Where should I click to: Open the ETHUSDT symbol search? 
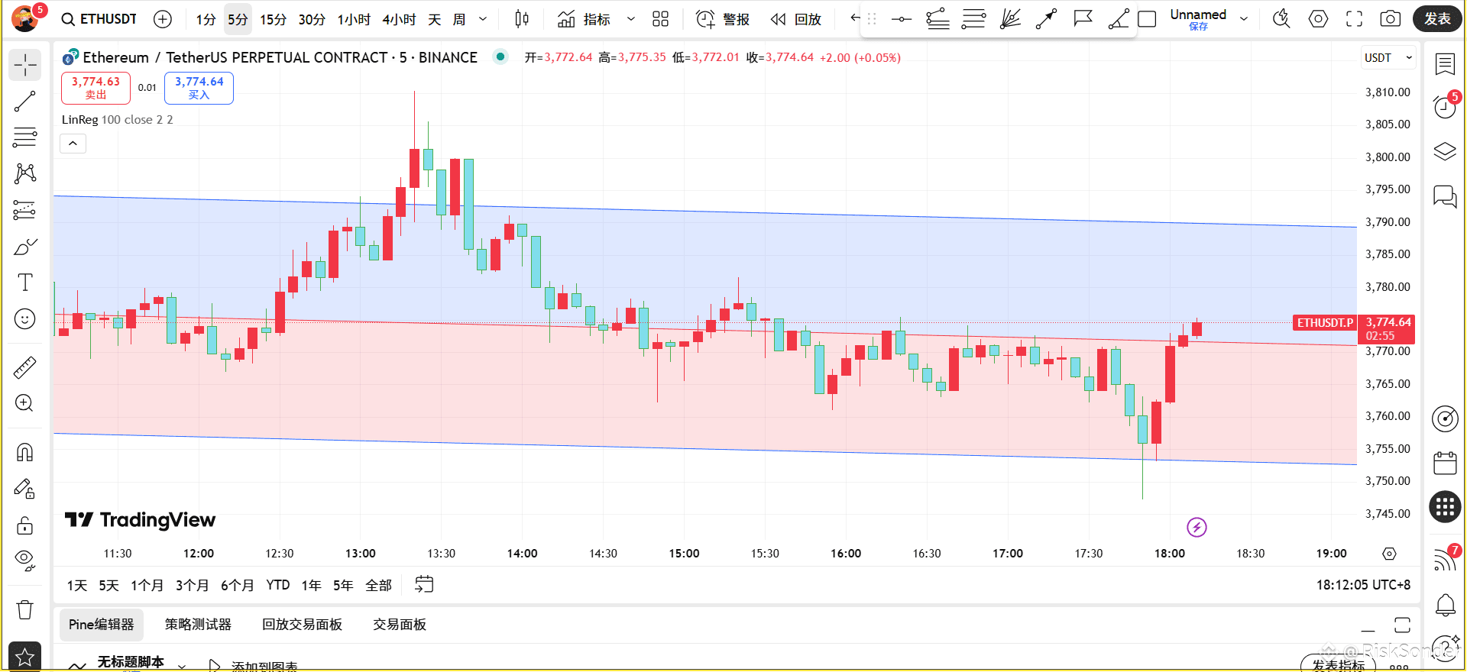click(99, 19)
